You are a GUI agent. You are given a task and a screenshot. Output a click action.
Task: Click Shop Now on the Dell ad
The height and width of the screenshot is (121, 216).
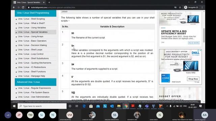coord(193,79)
